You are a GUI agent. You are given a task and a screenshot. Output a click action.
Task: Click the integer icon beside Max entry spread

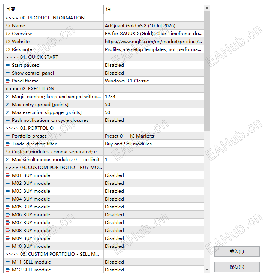7,105
